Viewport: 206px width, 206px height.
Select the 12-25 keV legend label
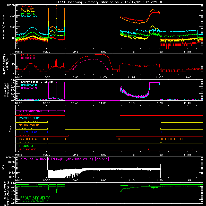pos(28,11)
